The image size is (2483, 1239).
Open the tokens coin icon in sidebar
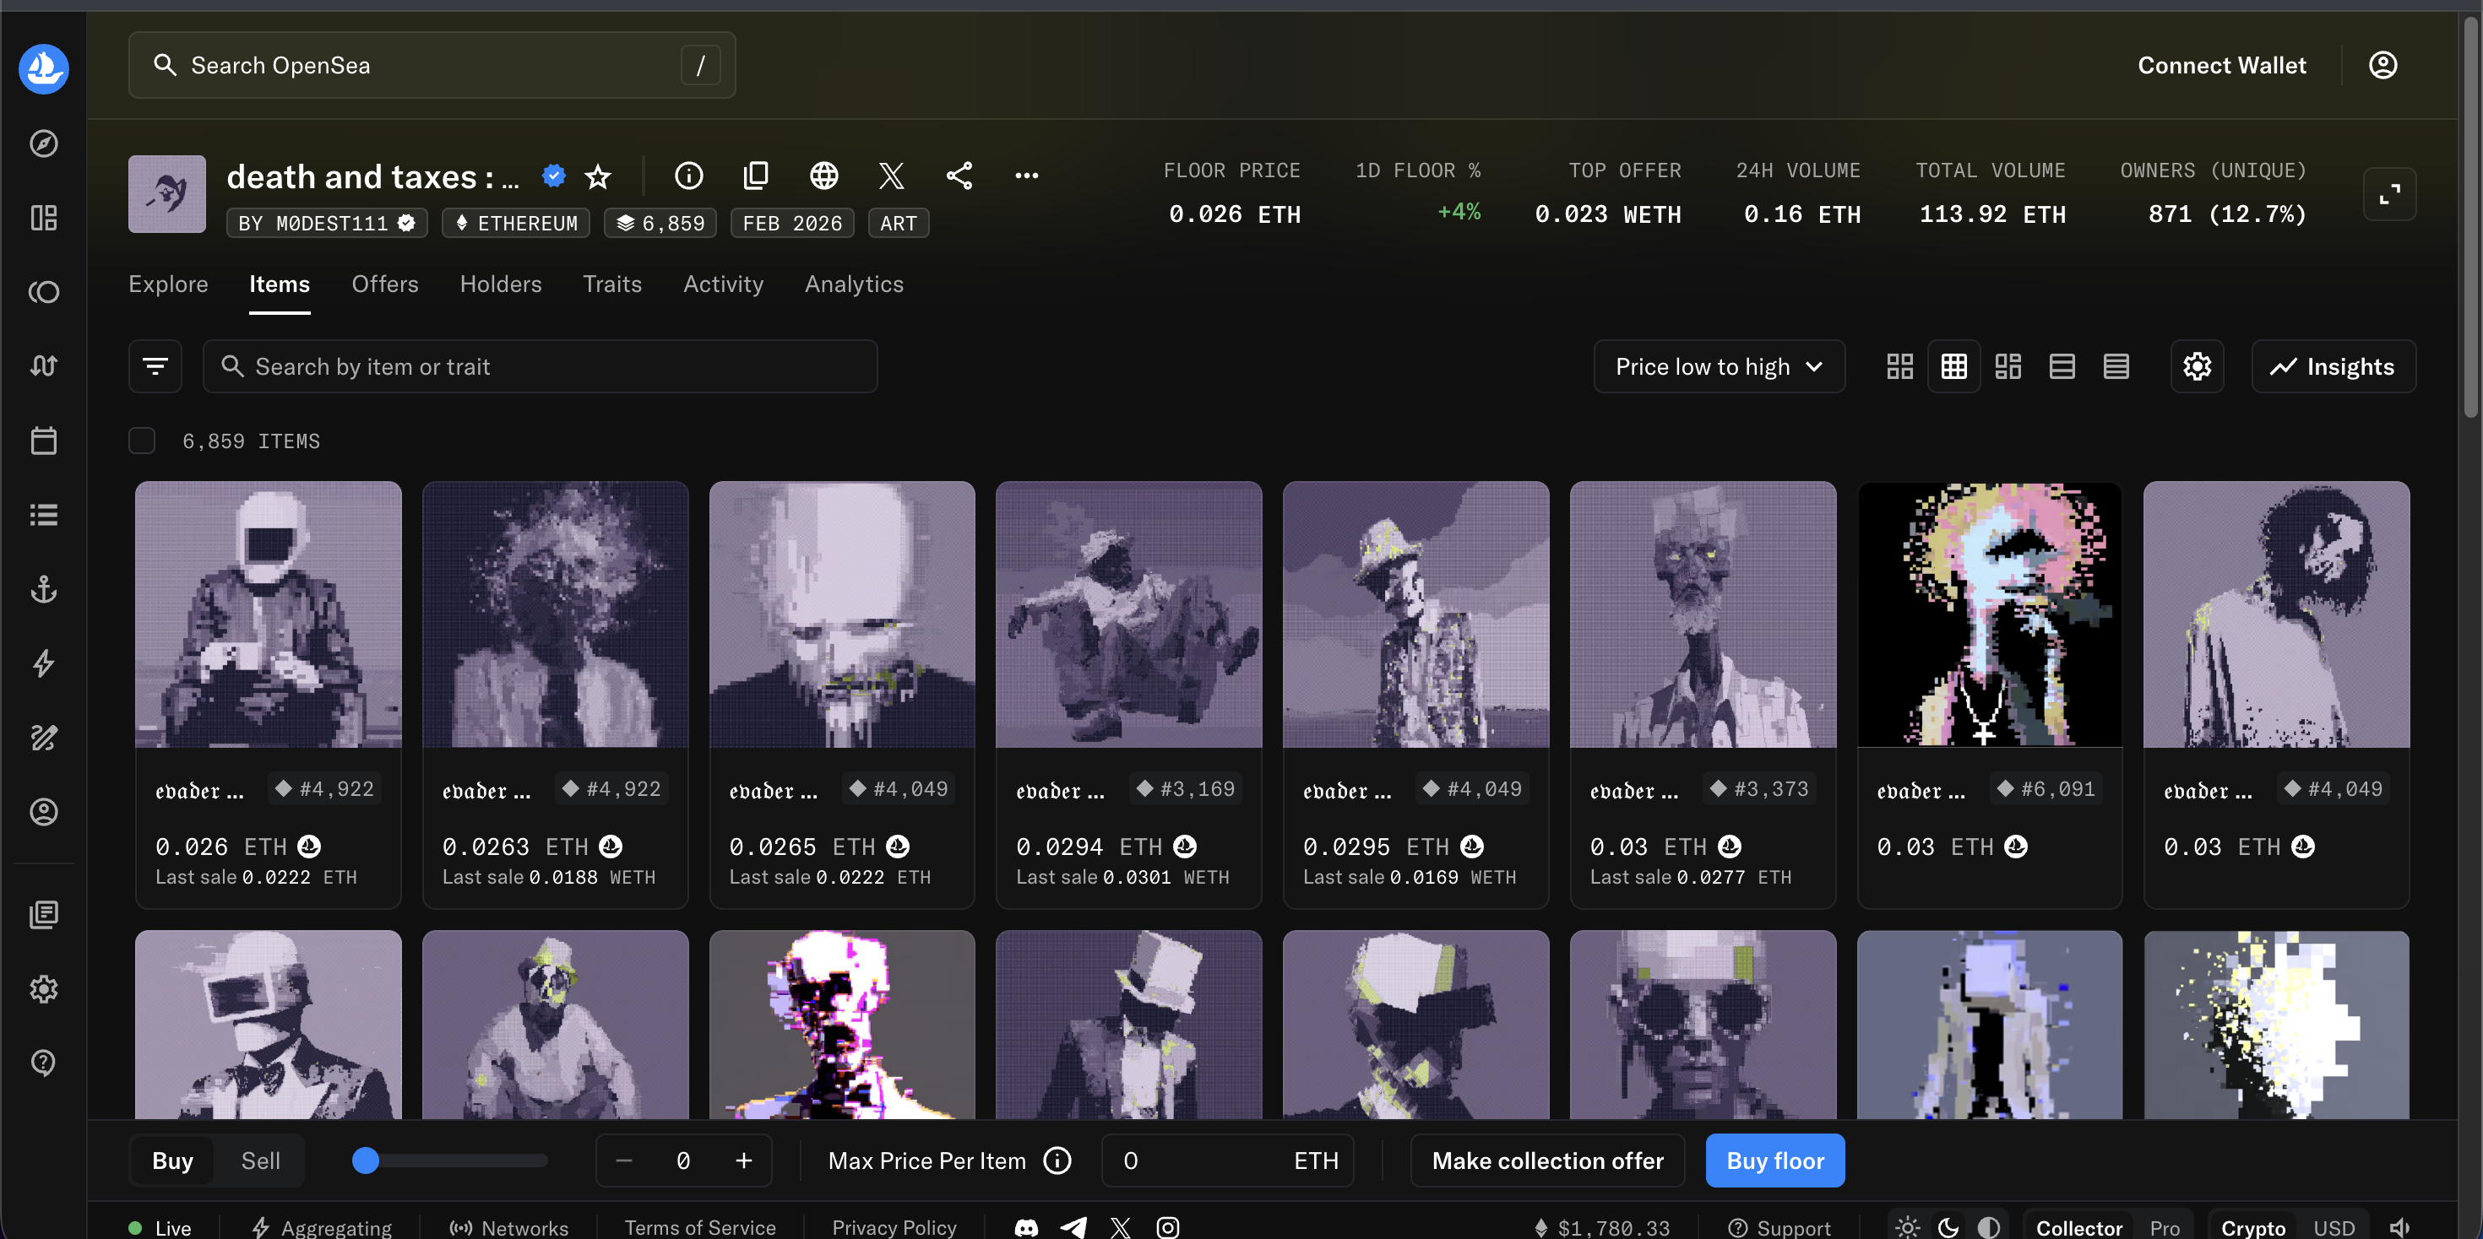point(43,292)
